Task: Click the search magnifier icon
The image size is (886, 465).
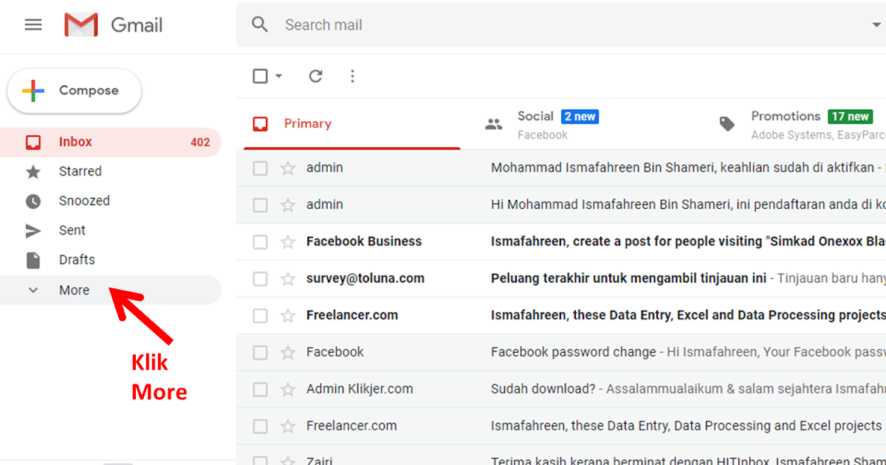Action: 260,24
